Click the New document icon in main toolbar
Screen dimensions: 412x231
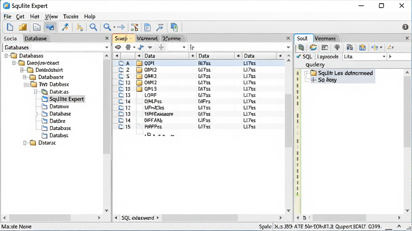(x=10, y=27)
